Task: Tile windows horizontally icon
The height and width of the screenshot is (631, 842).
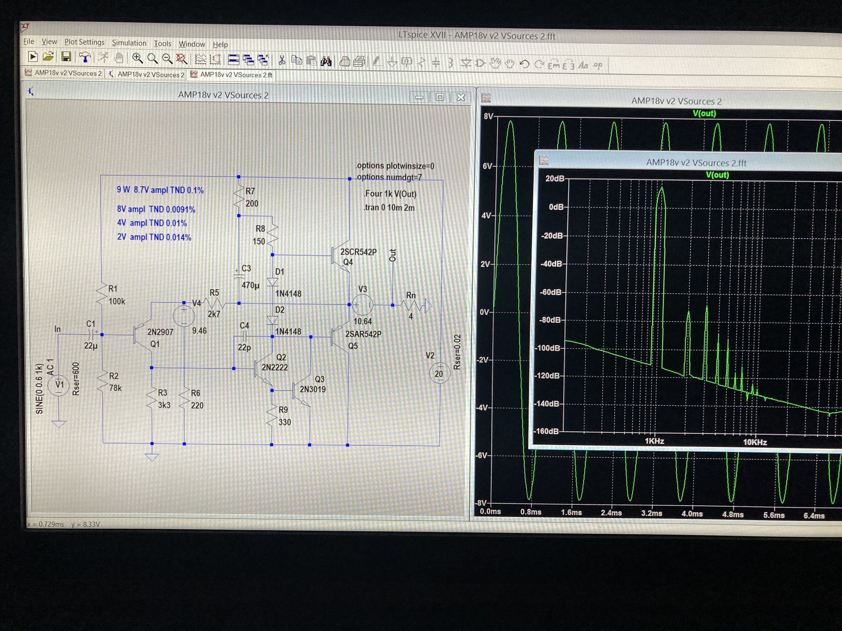Action: (234, 60)
